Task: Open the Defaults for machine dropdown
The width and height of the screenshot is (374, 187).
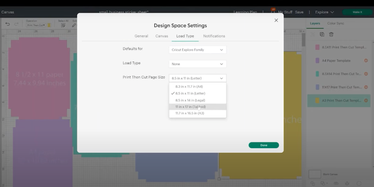Action: (x=197, y=50)
